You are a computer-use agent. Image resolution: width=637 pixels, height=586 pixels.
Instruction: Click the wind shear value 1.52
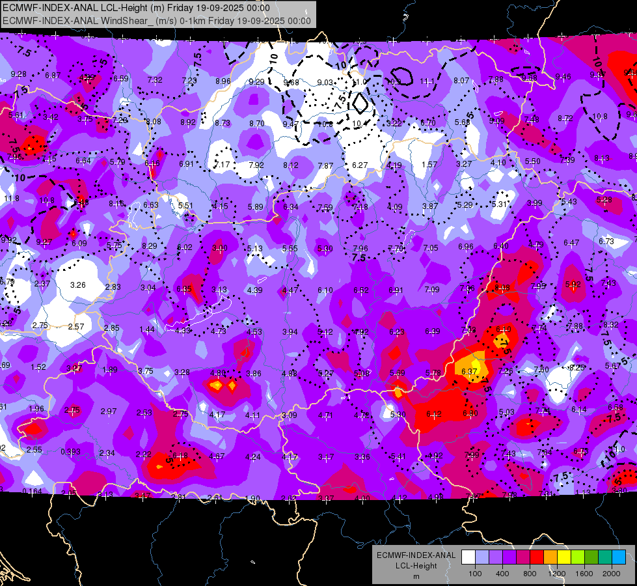pyautogui.click(x=38, y=367)
